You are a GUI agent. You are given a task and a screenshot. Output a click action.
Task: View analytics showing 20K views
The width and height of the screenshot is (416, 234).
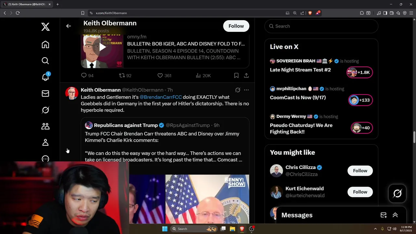point(203,75)
